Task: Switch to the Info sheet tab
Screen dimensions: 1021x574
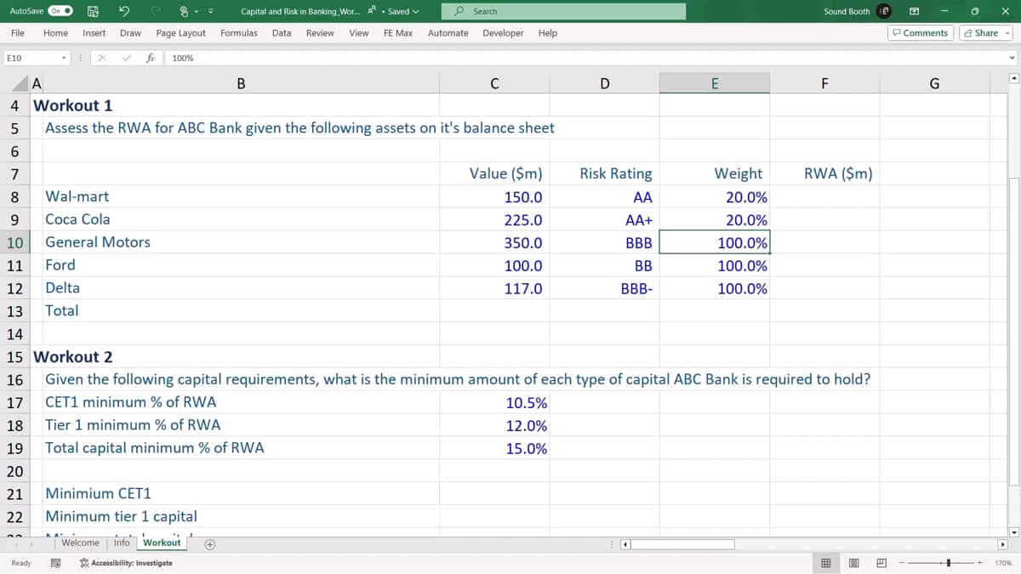Action: 122,543
